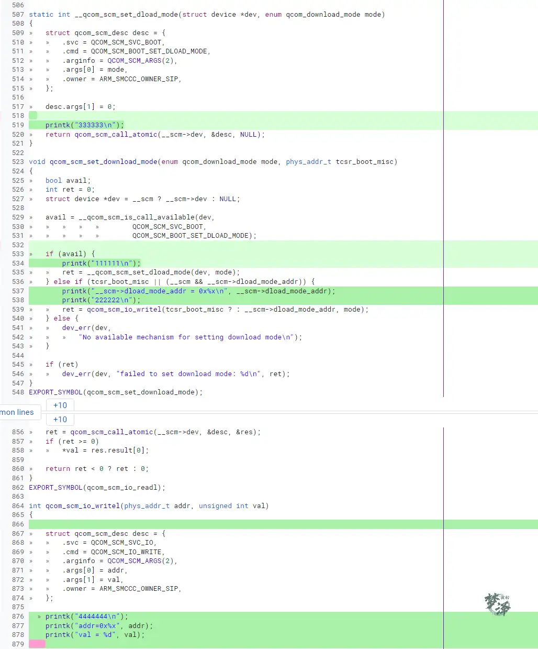Click the pink trailing-whitespace marker on line 879
The width and height of the screenshot is (538, 649).
point(37,644)
